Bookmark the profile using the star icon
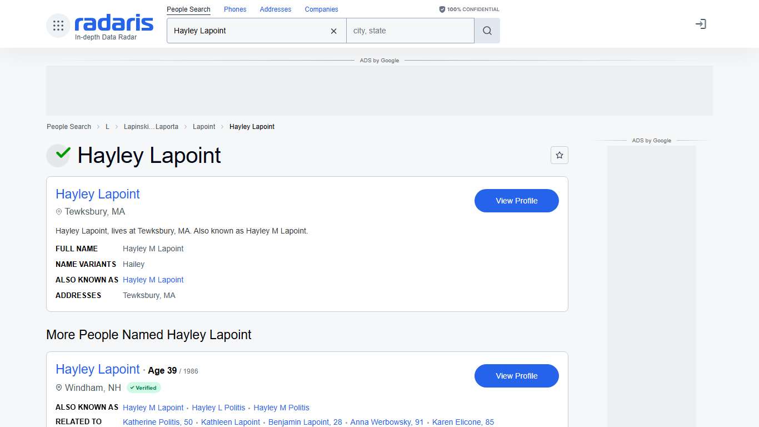The width and height of the screenshot is (759, 427). pyautogui.click(x=560, y=155)
